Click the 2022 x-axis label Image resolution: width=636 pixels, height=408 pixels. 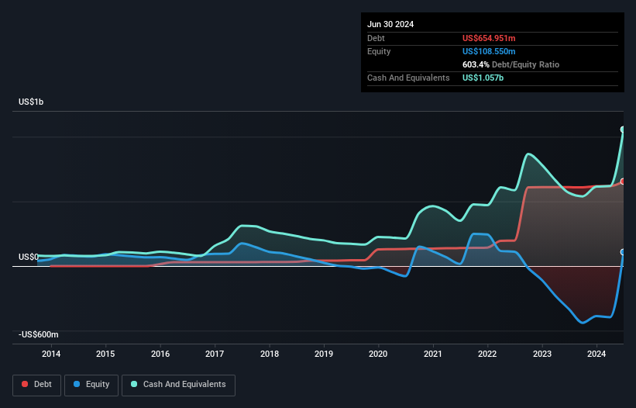point(487,354)
